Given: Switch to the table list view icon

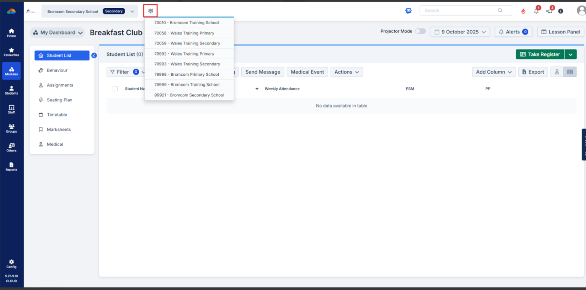Looking at the screenshot, I should click(570, 72).
